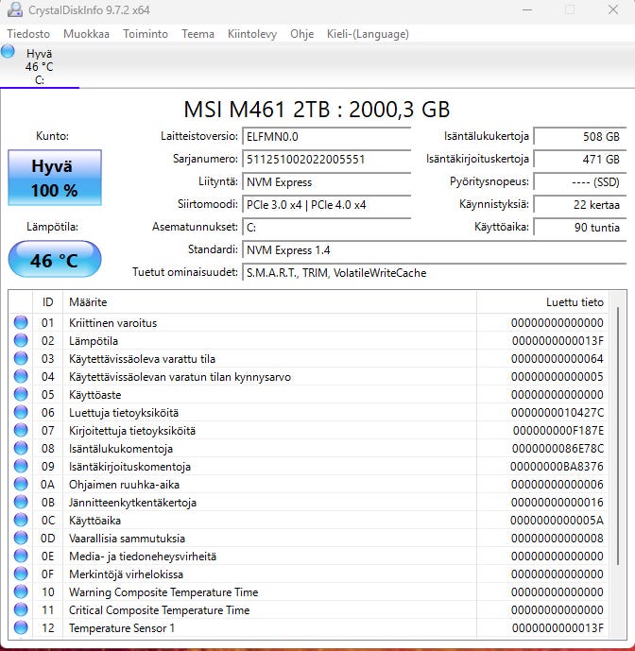Open the Muokkaa menu

[86, 34]
